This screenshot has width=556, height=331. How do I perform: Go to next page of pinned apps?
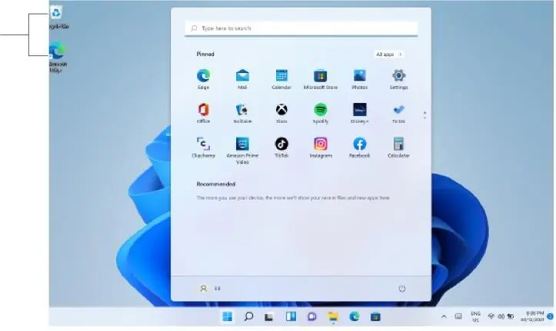coord(424,118)
